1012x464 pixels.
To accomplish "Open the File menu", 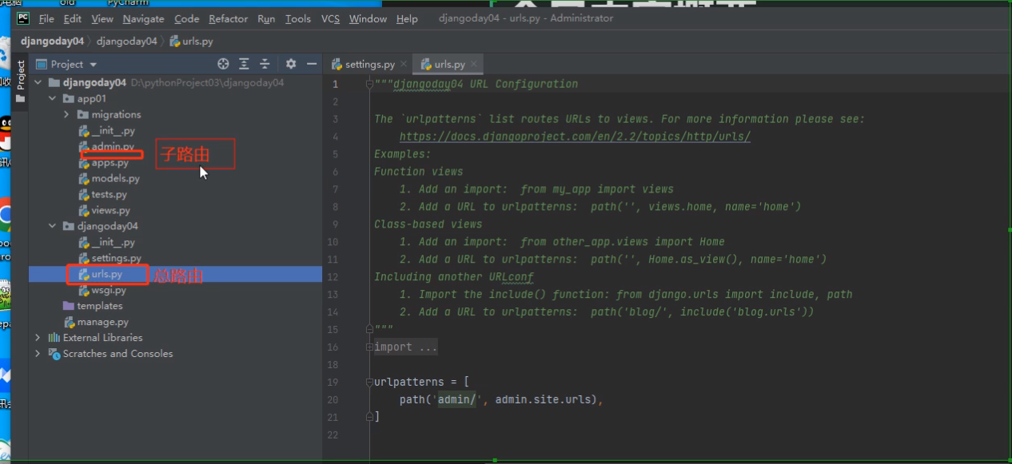I will [x=46, y=18].
